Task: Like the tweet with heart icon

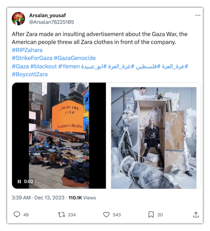Action: (x=106, y=215)
